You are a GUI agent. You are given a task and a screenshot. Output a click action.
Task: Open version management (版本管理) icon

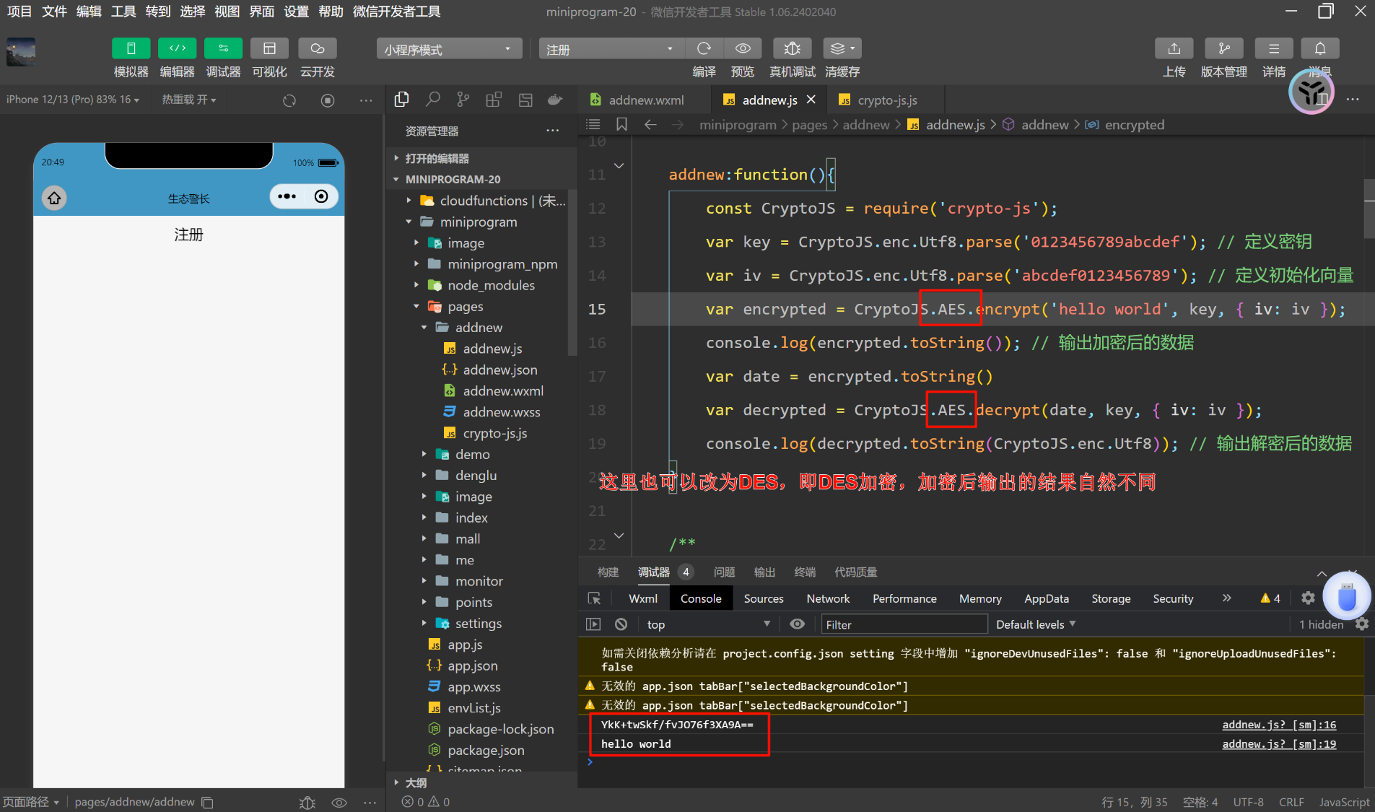[x=1223, y=48]
